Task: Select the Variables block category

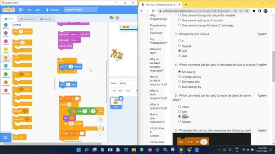Action: (x=6, y=83)
